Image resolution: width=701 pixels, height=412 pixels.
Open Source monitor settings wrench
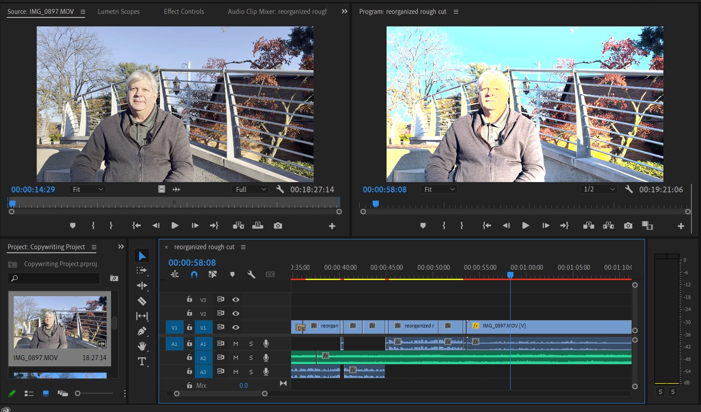280,189
